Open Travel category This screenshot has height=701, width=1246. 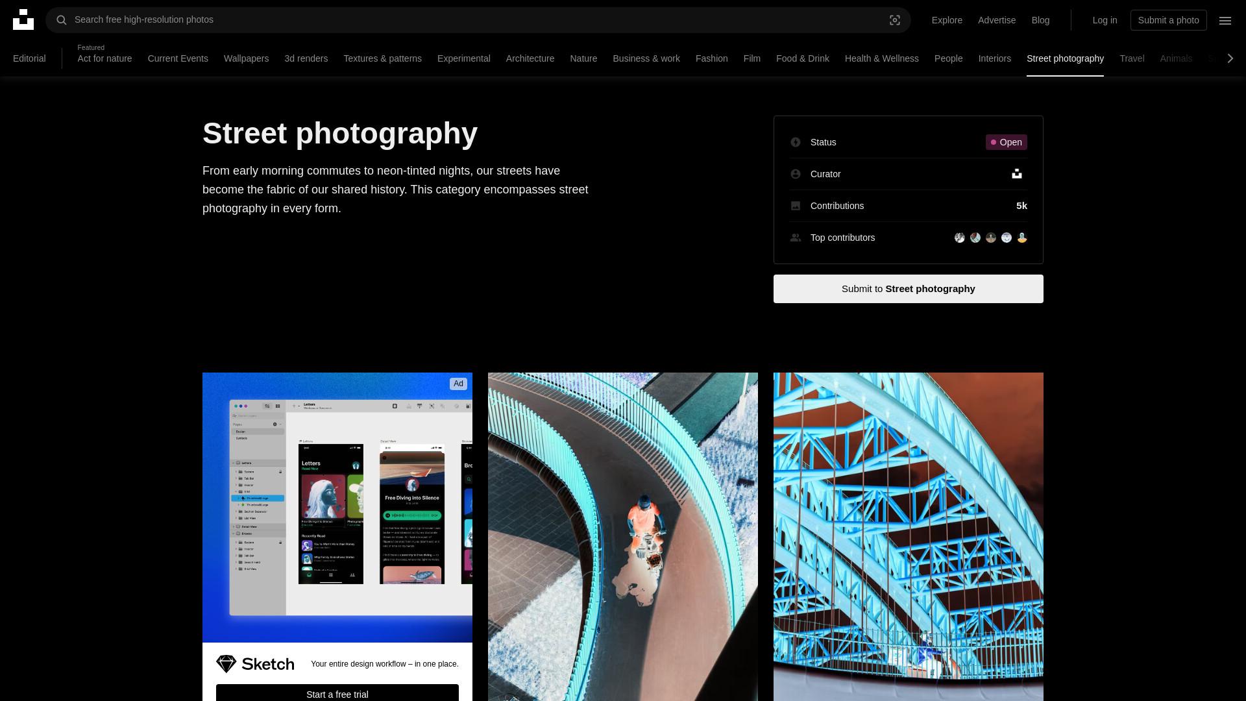(1132, 58)
